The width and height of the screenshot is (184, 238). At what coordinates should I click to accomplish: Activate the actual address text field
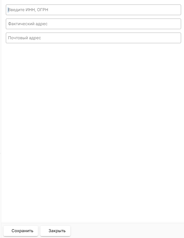click(x=93, y=24)
